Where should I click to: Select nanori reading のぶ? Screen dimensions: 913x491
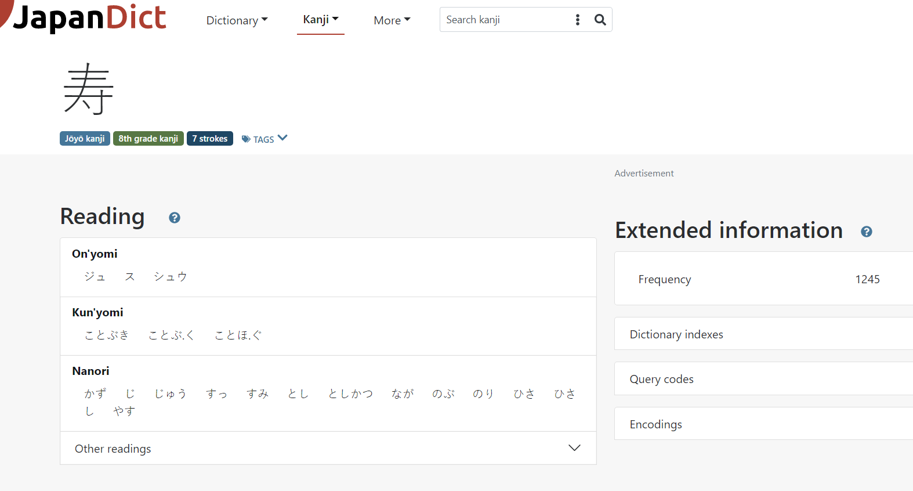click(x=443, y=394)
